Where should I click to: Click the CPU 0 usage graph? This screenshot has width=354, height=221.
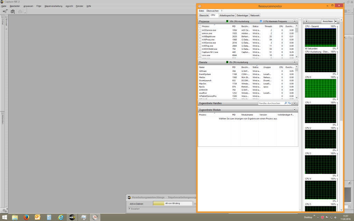[320, 88]
